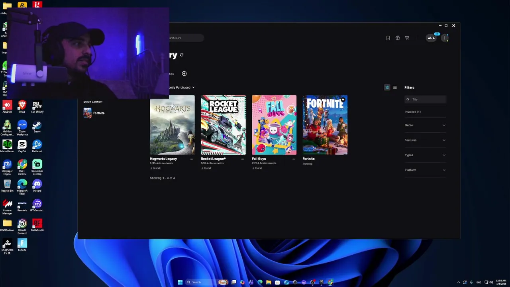Select the EA SPORTS FC 26 desktop icon

pyautogui.click(x=7, y=246)
